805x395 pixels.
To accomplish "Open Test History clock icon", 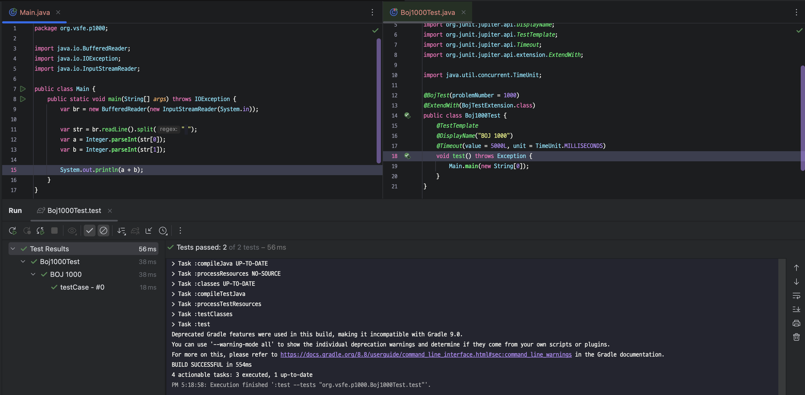I will point(163,231).
